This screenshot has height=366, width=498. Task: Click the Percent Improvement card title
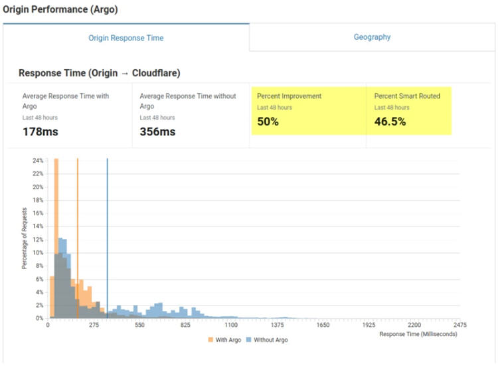pos(289,96)
